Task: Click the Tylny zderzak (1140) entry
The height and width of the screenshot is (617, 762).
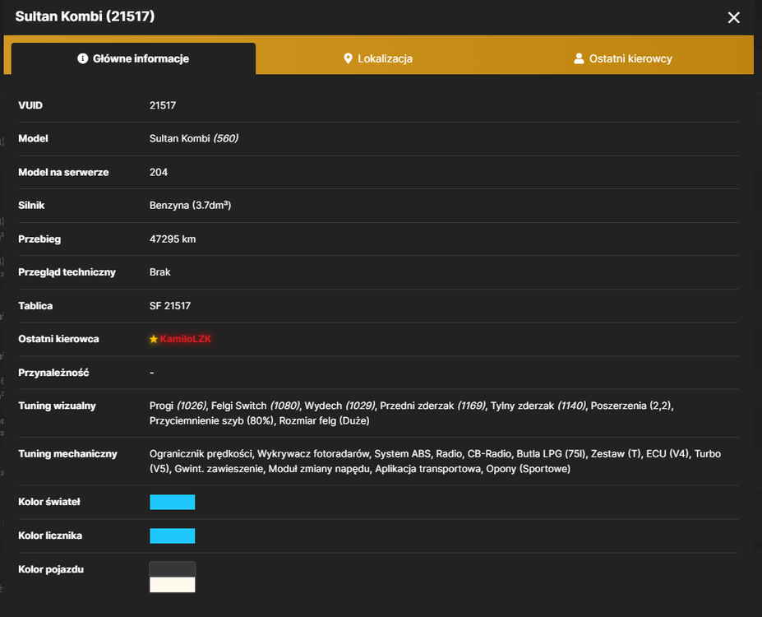Action: pos(538,406)
